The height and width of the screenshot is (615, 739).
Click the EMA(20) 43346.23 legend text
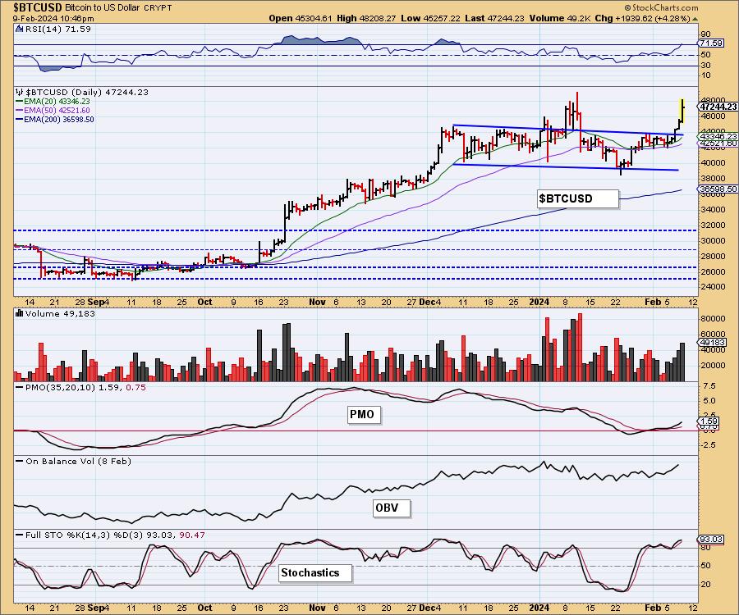(x=57, y=102)
